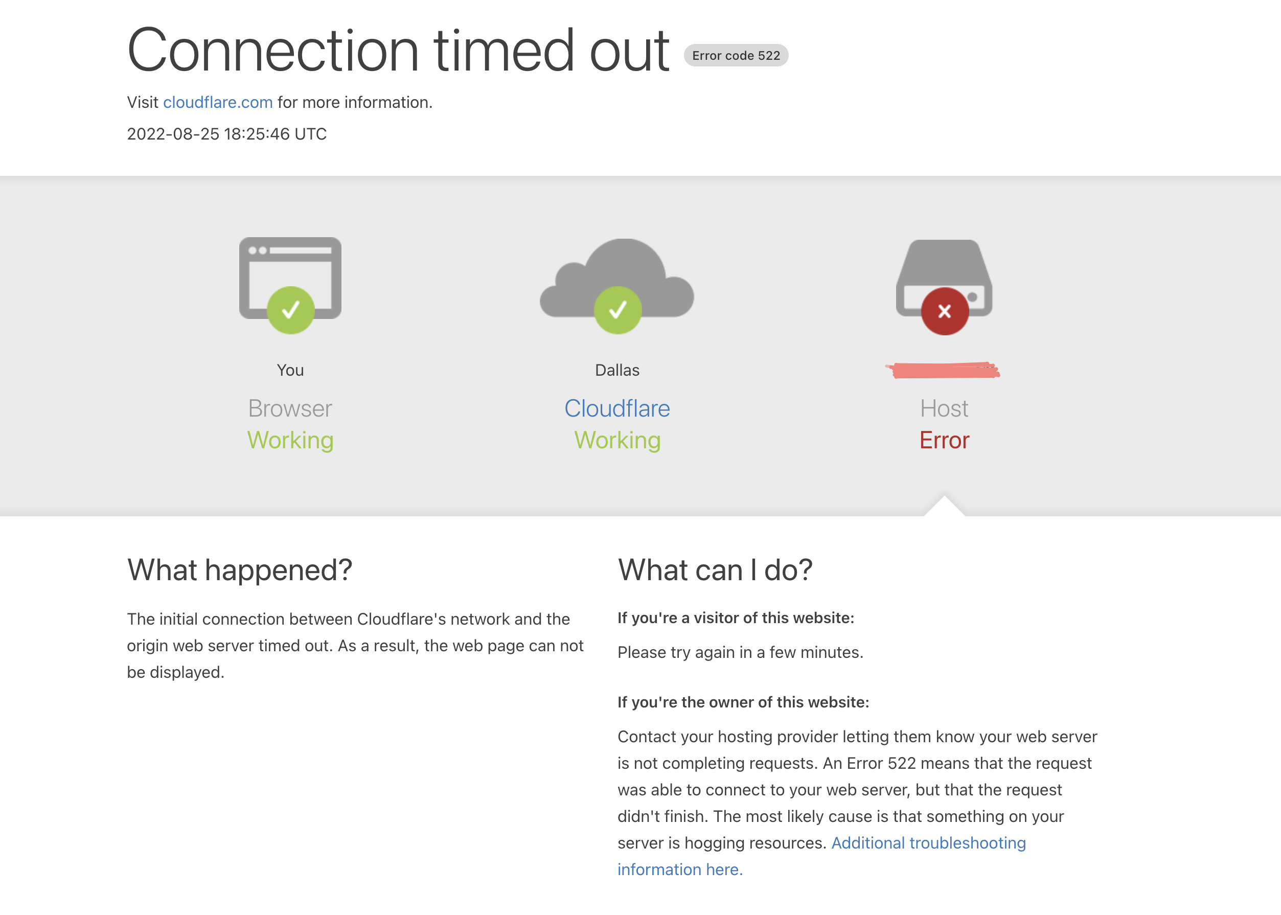Select the Dallas location label
1281x915 pixels.
click(617, 371)
